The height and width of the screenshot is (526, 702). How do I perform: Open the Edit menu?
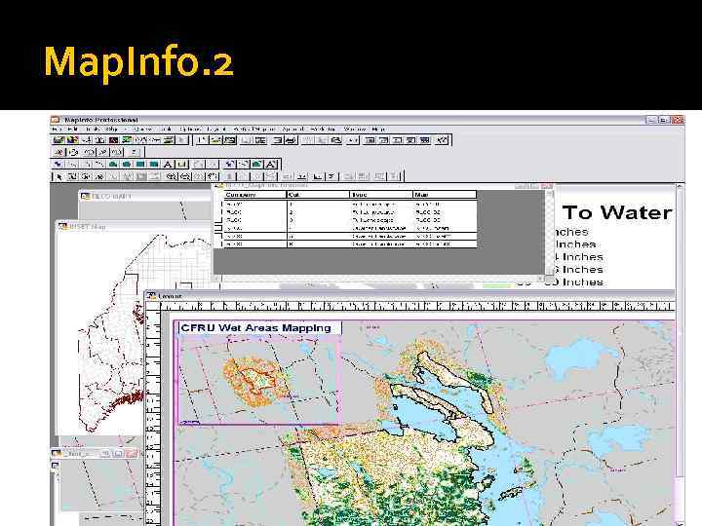(x=72, y=129)
